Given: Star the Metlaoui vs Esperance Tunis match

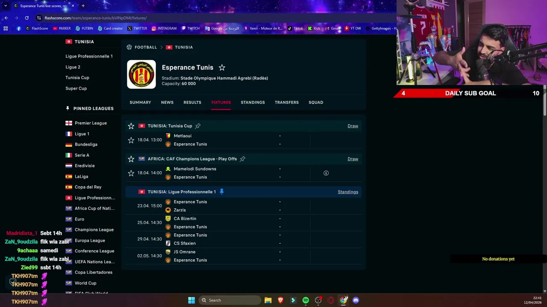Looking at the screenshot, I should pos(131,140).
